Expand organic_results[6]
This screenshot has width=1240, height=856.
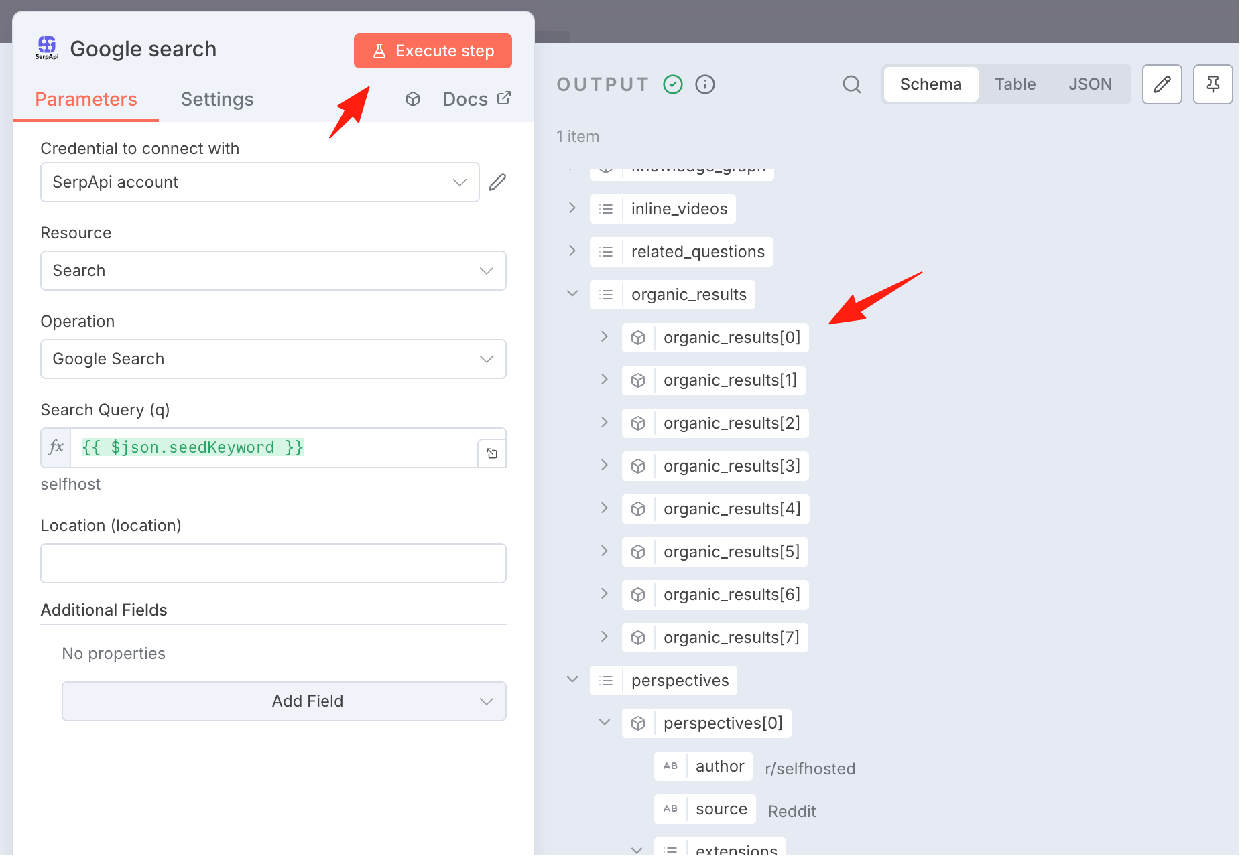(605, 594)
